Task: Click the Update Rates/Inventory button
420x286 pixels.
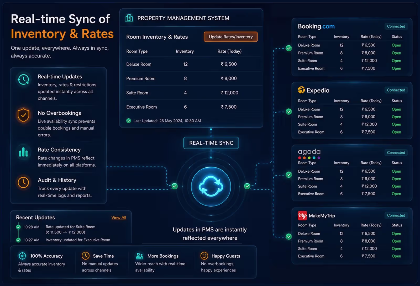Action: (231, 37)
